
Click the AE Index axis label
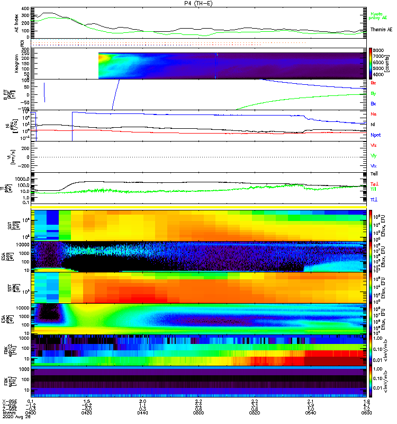click(17, 23)
